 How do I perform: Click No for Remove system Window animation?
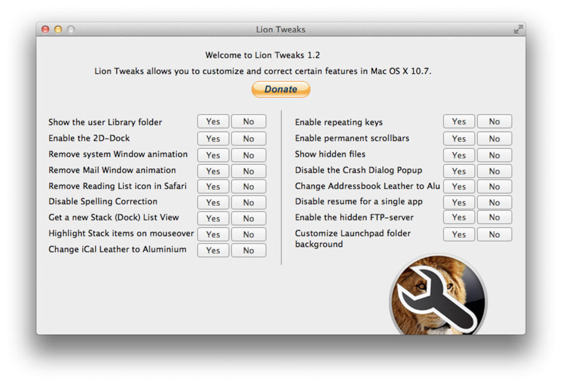(249, 155)
